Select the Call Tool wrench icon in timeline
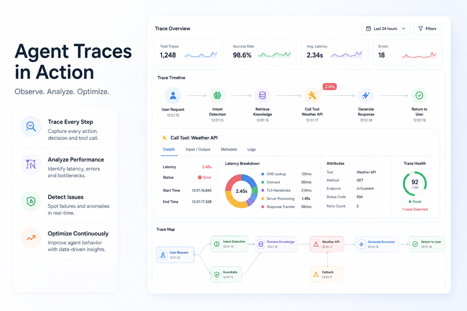Image resolution: width=467 pixels, height=311 pixels. [312, 95]
